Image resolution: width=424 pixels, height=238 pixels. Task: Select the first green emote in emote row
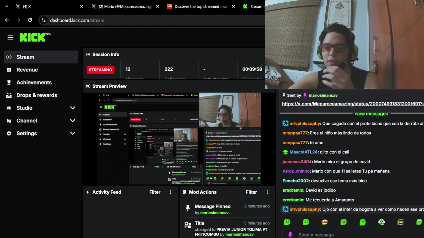(287, 222)
